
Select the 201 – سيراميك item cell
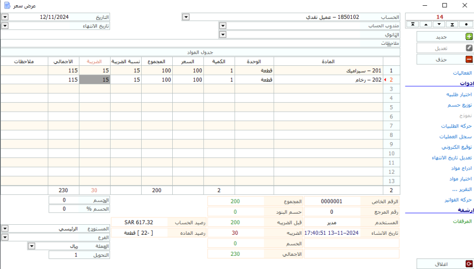328,71
